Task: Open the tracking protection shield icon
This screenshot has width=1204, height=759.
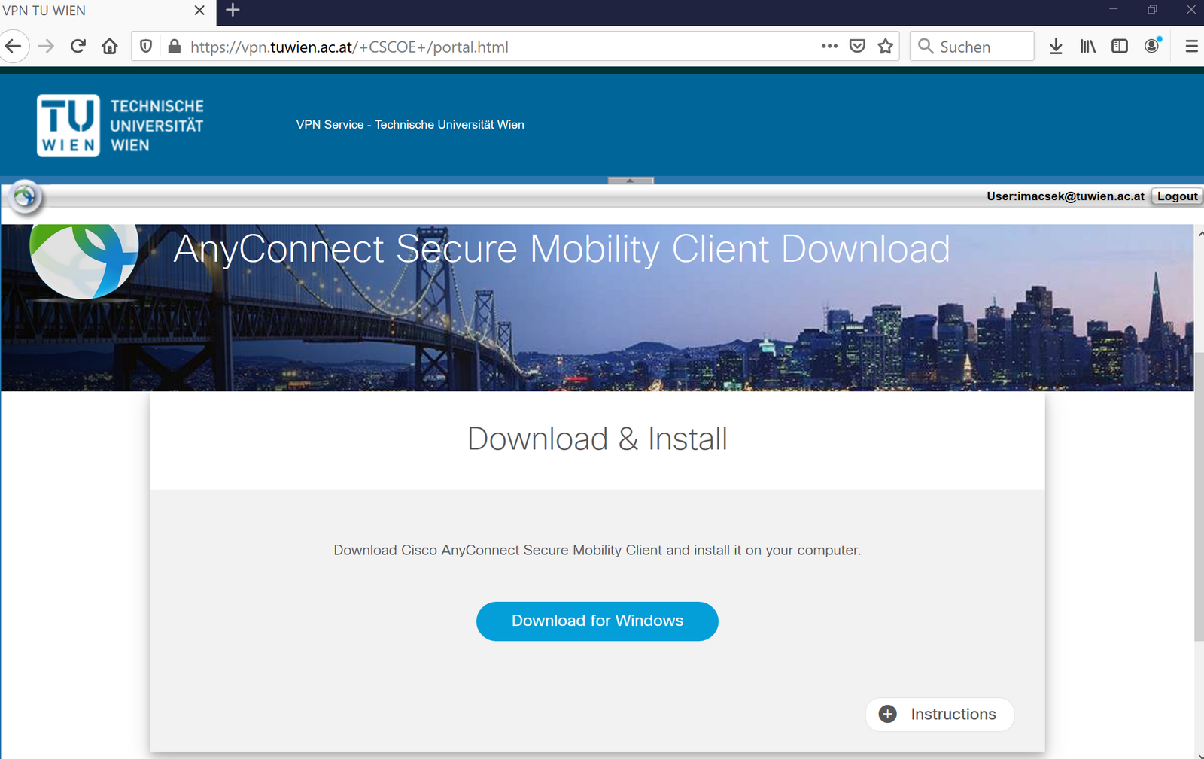Action: pos(146,47)
